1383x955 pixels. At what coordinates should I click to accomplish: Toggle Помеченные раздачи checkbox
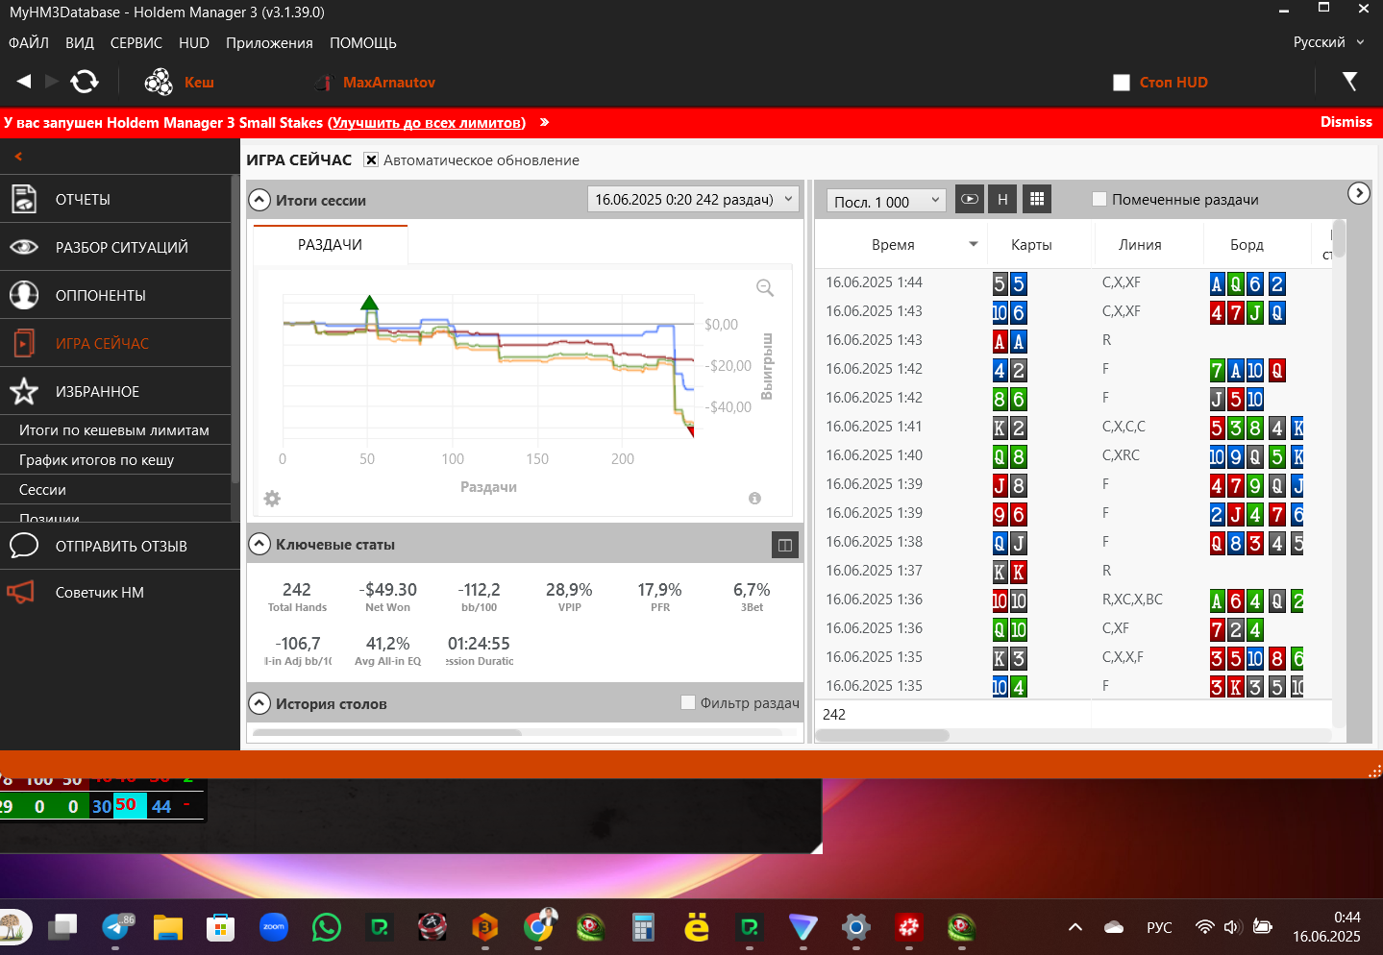1099,199
